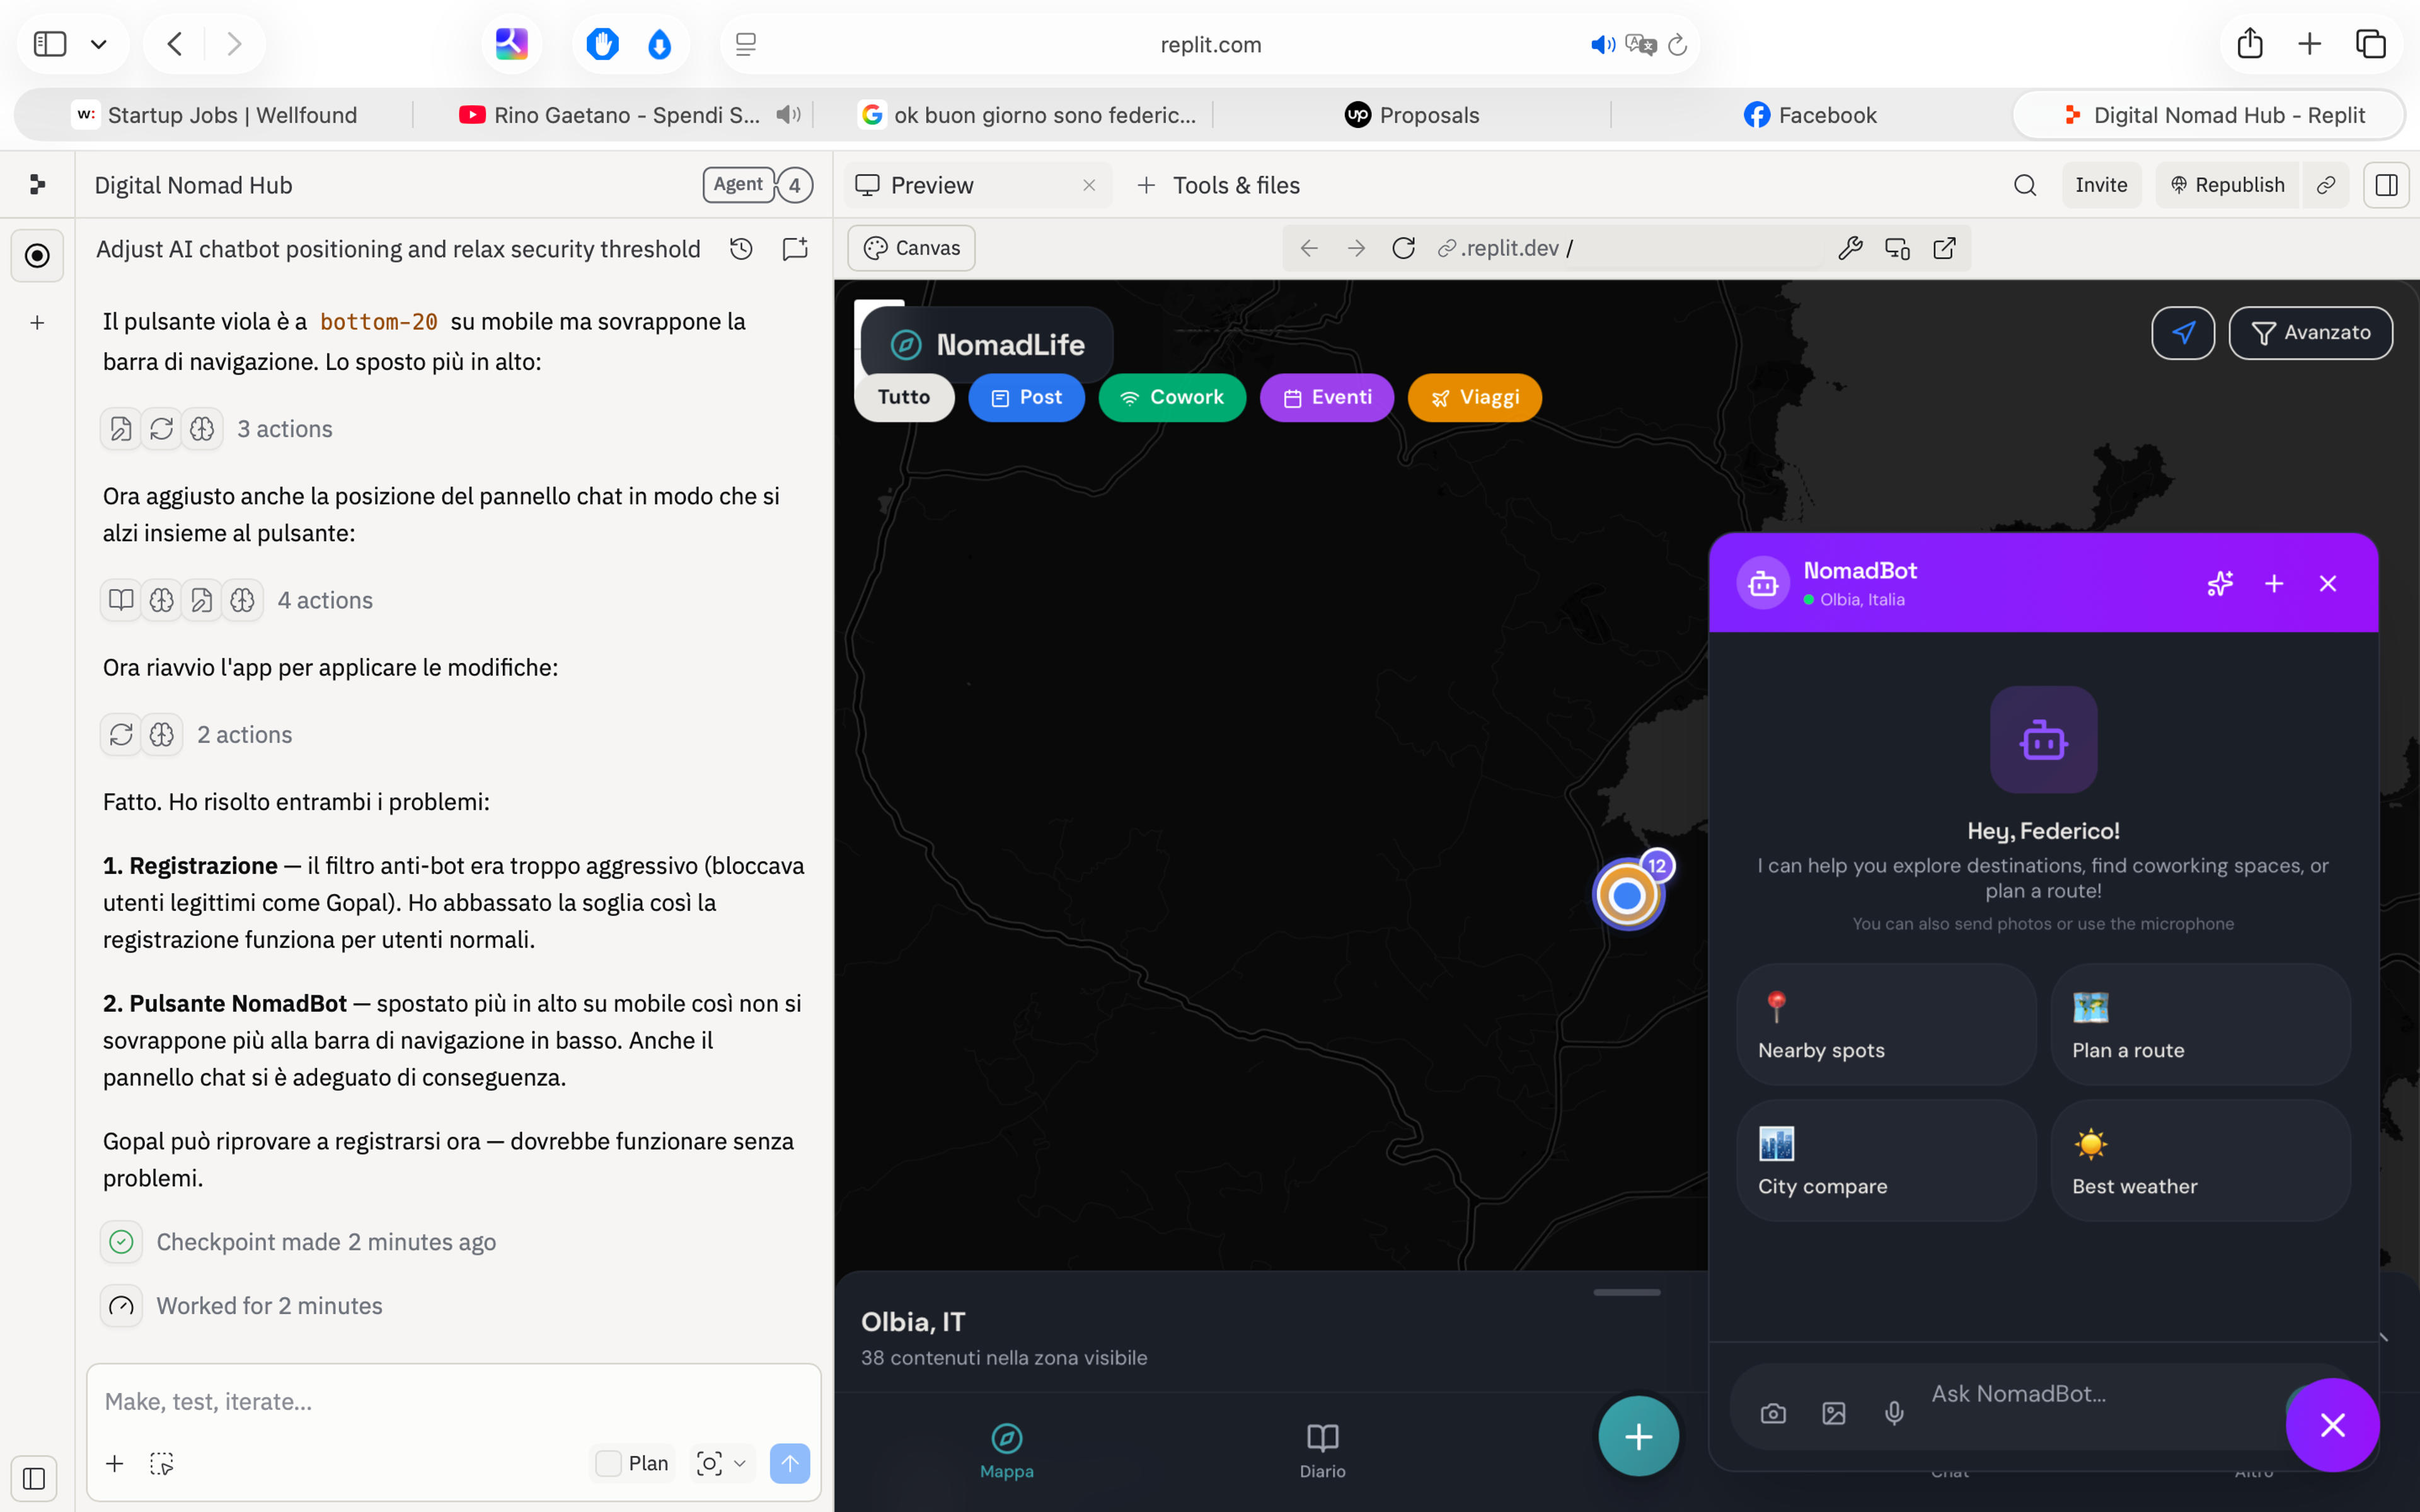Open the Diario tab in bottom navigation

[1322, 1450]
